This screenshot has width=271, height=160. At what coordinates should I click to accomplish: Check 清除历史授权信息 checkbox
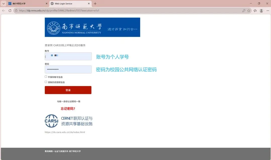46,82
